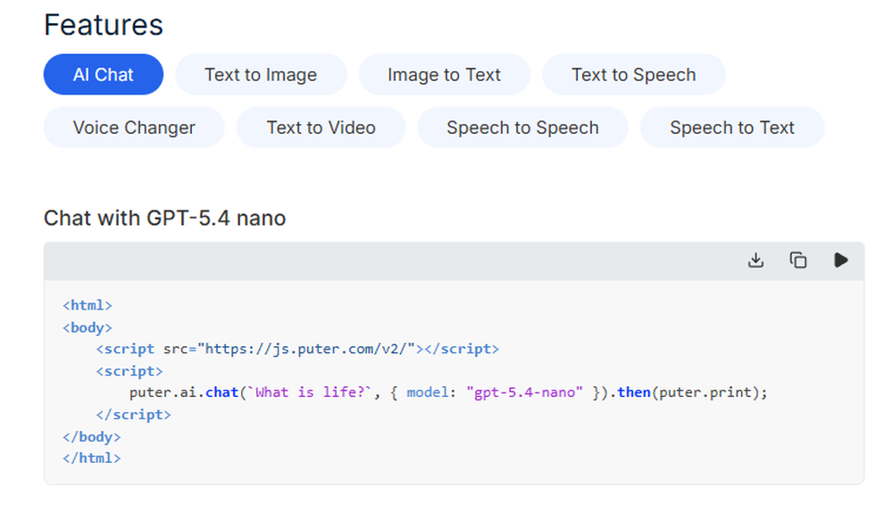Viewport: 893px width, 520px height.
Task: Click the "gpt-5.4-nano" model string
Action: (x=524, y=392)
